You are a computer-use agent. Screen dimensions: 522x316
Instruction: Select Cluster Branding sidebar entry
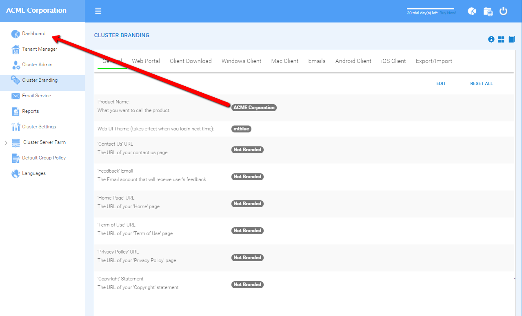click(40, 80)
